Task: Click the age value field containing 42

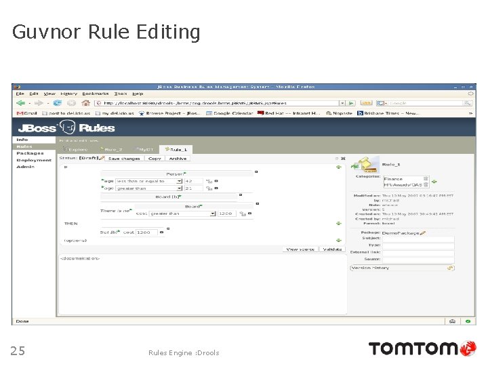Action: point(194,181)
